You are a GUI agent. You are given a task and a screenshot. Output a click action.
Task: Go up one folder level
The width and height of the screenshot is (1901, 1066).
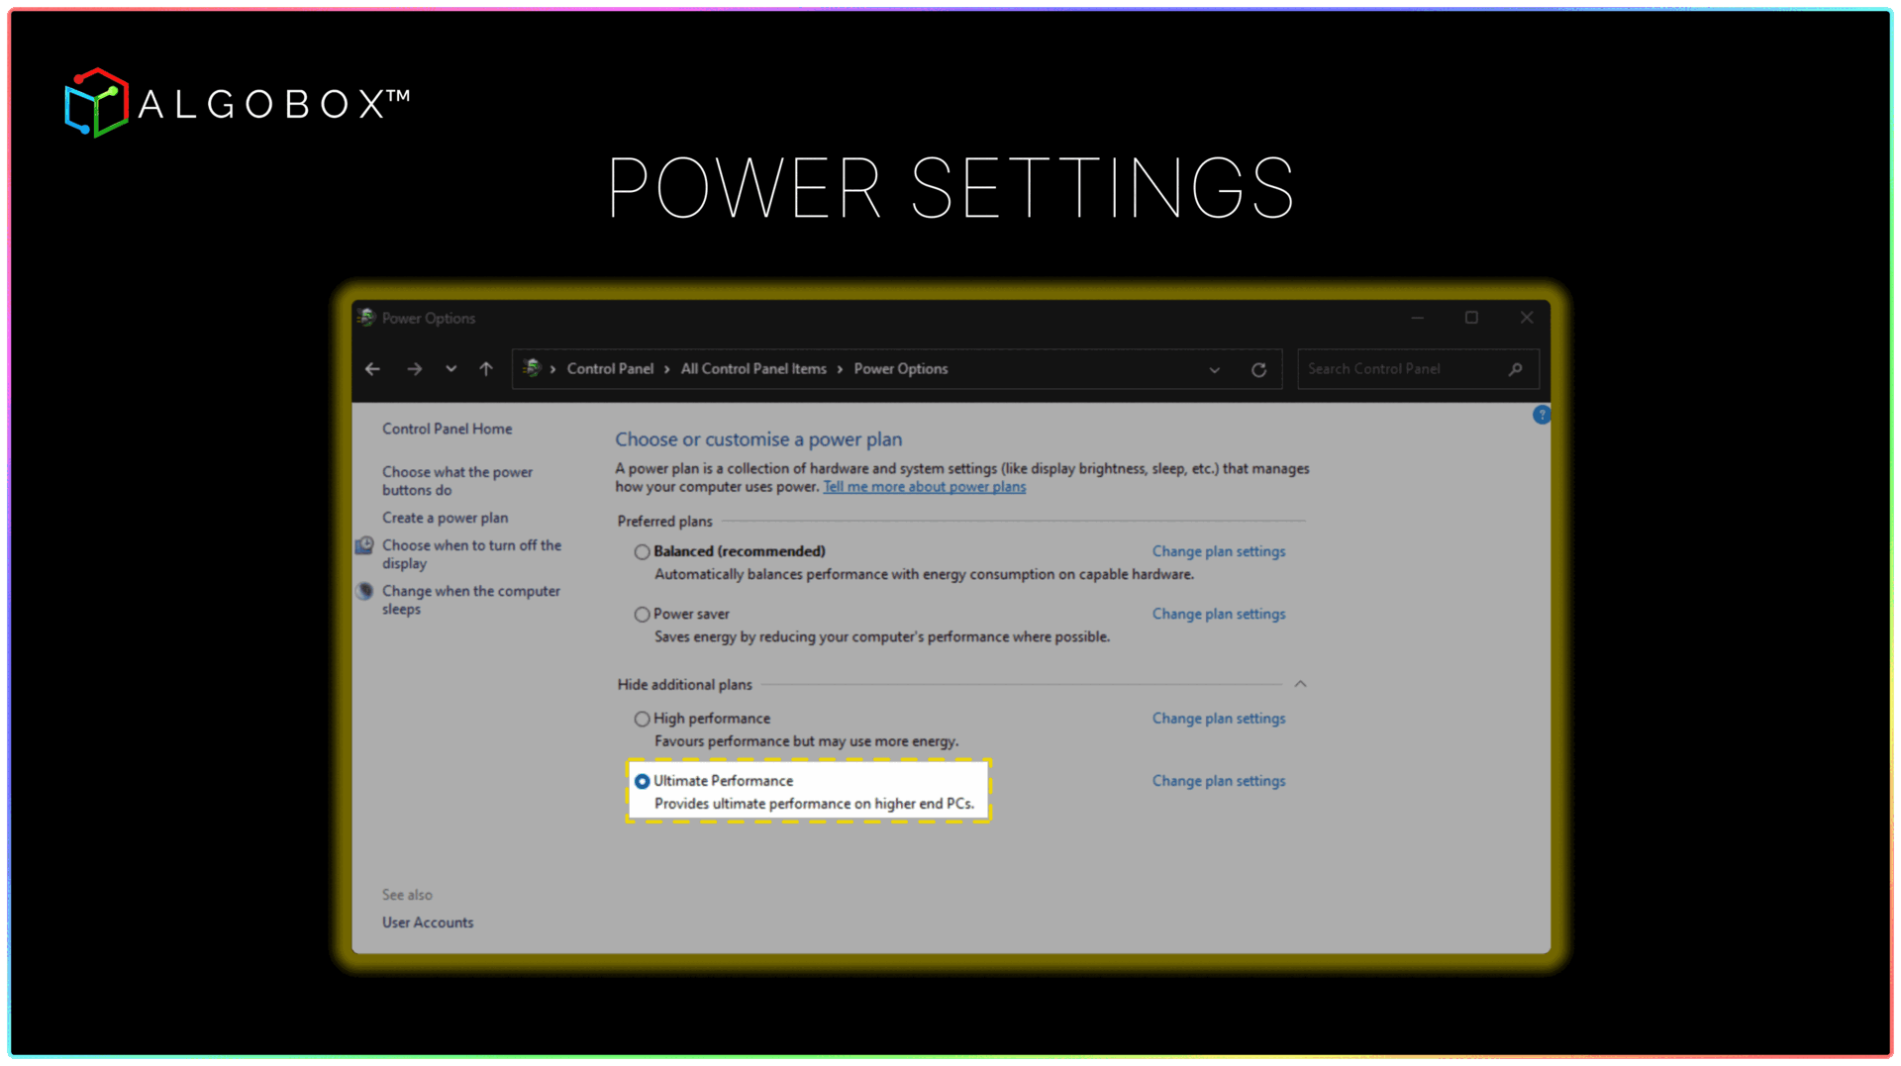[x=486, y=369]
